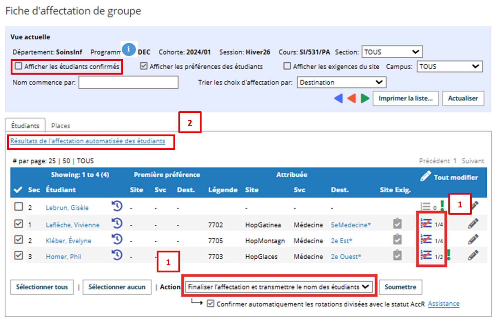Screen dimensions: 494x323
Task: Select the Étudiants tab
Action: pyautogui.click(x=25, y=126)
